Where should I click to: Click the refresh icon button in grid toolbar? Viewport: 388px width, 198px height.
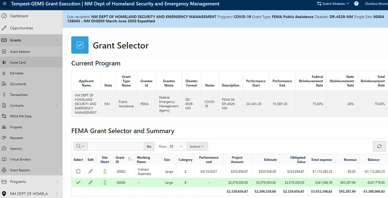pos(379,146)
